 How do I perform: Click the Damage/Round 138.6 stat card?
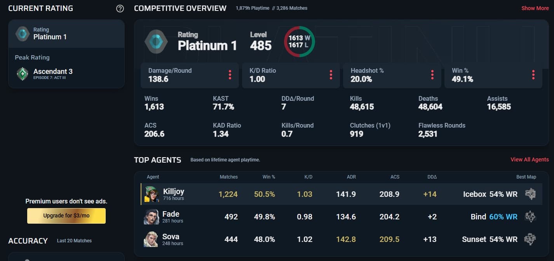190,75
